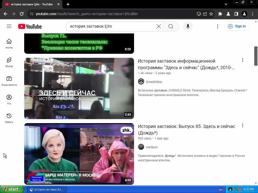Open the video titled История заставок информационной программы
258x193 pixels.
[186, 64]
